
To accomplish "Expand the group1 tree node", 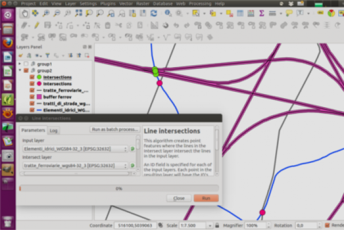I will (x=20, y=64).
